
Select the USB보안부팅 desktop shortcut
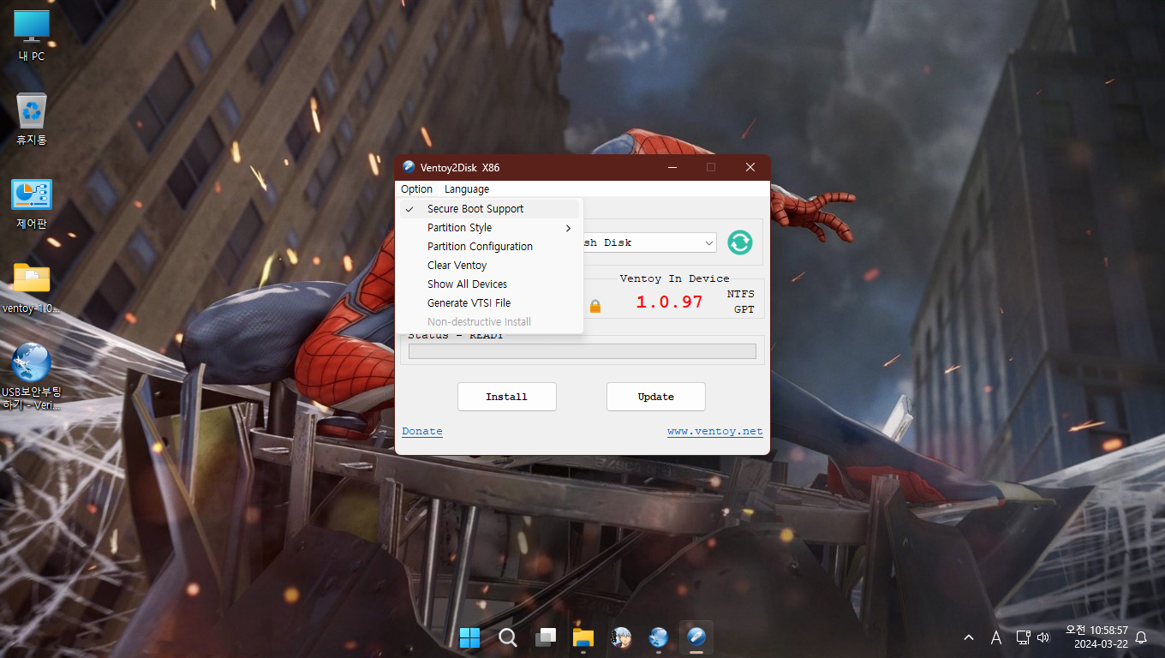[x=32, y=376]
